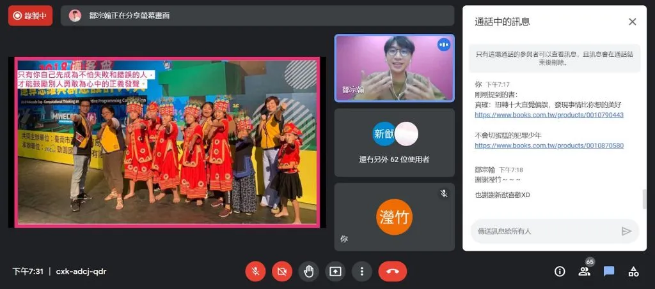Toggle the camera off button
Viewport: 655px width, 289px height.
tap(281, 271)
